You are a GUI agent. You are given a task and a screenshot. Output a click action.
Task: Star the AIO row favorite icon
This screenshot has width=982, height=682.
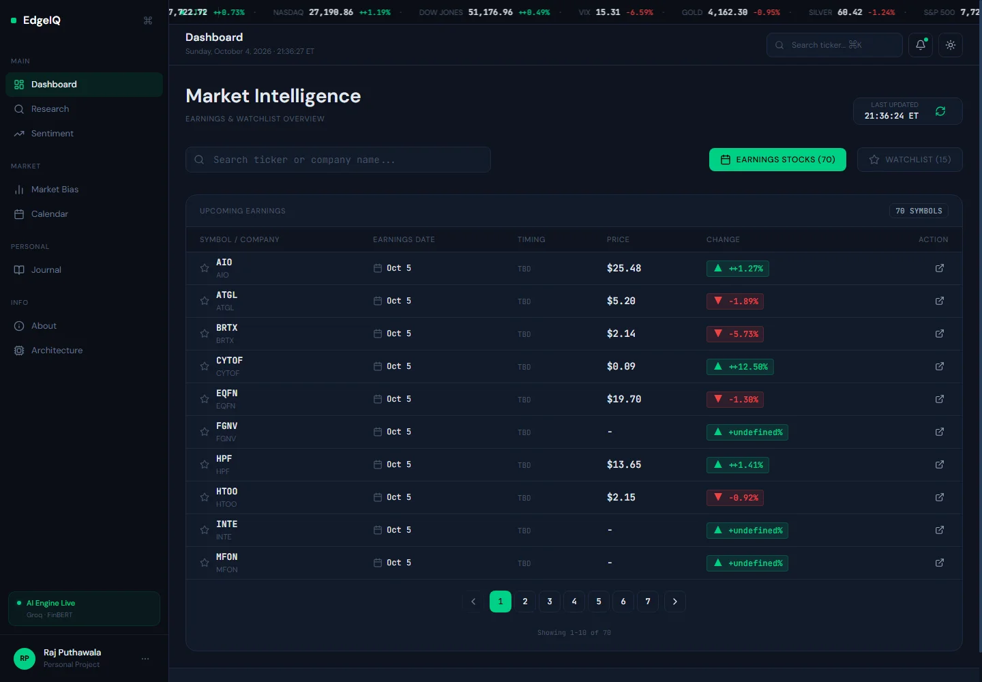tap(205, 268)
